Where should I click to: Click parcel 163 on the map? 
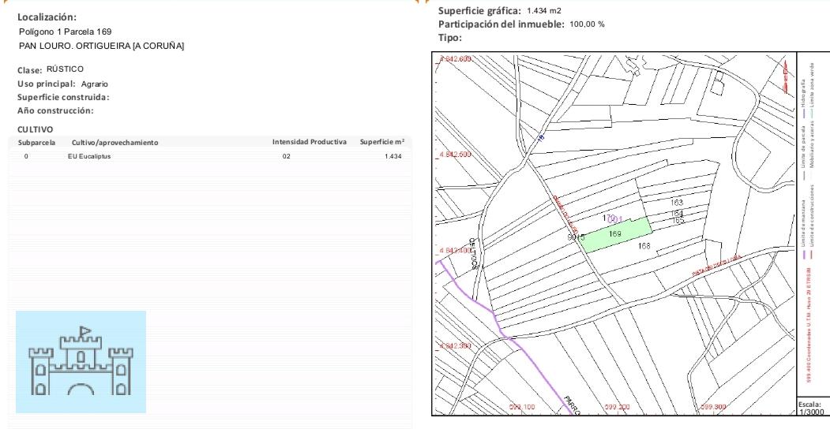[676, 203]
